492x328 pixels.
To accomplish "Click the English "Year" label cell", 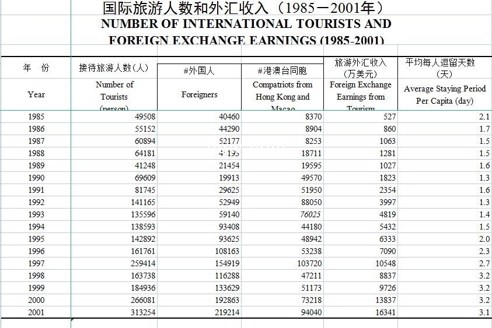I will [36, 94].
